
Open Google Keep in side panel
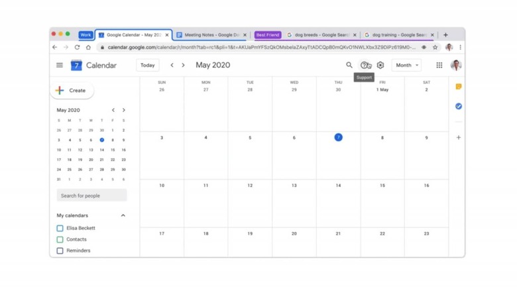tap(458, 87)
